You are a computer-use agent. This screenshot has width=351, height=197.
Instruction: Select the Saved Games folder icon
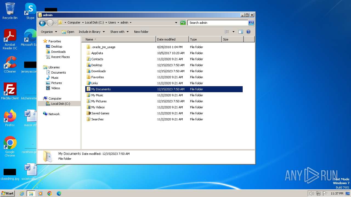coord(88,113)
